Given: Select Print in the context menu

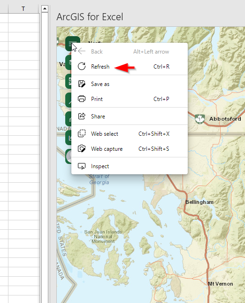Looking at the screenshot, I should pos(130,99).
